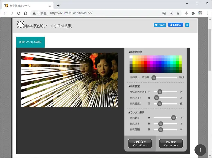Click the 線の長さ random slider handle
Image resolution: width=212 pixels, height=158 pixels.
tap(173, 118)
